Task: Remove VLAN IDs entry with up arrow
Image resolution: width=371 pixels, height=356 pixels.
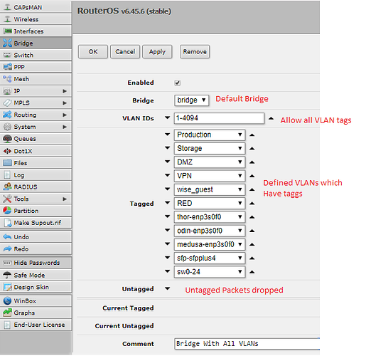Action: point(271,118)
